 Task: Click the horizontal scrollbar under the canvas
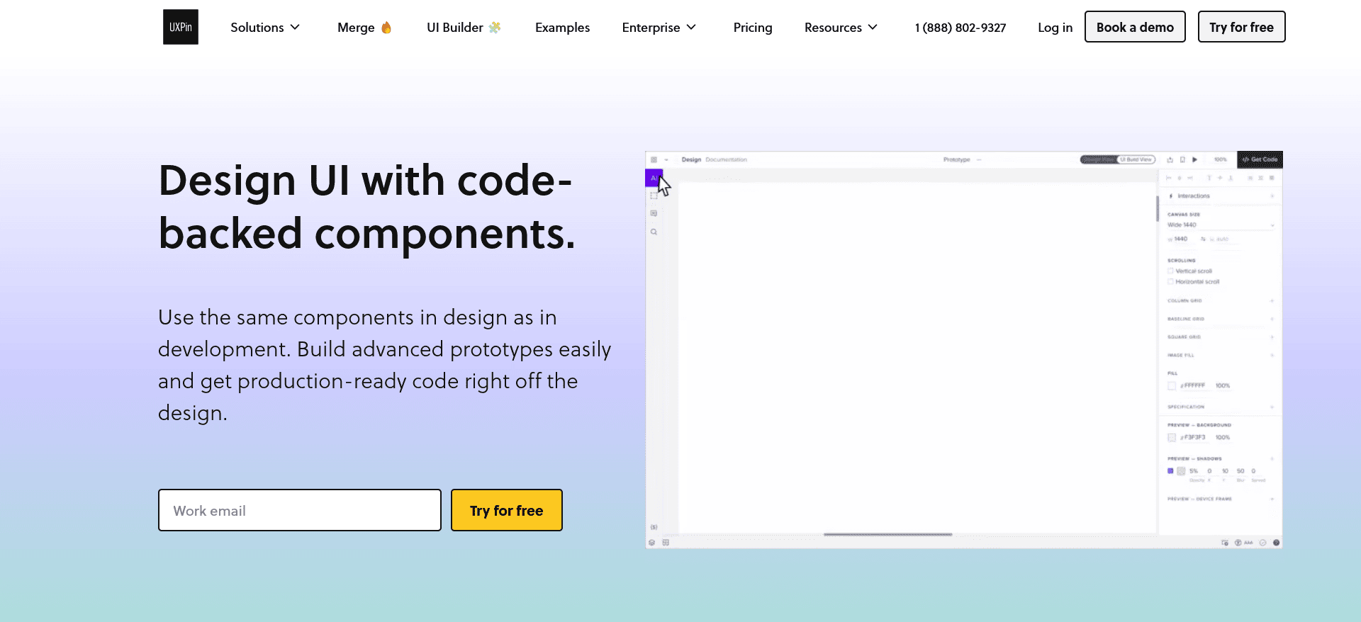coord(888,535)
